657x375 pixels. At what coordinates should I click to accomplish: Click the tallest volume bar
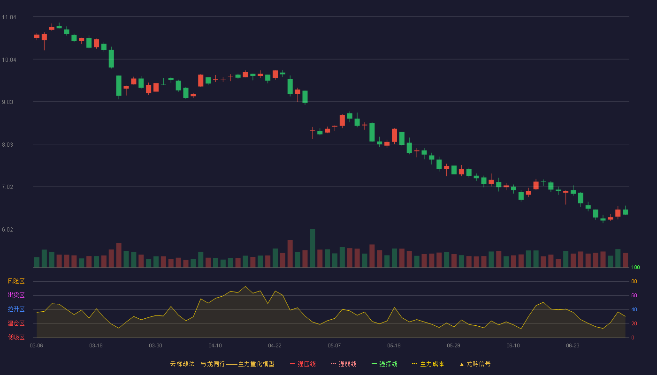pos(313,248)
